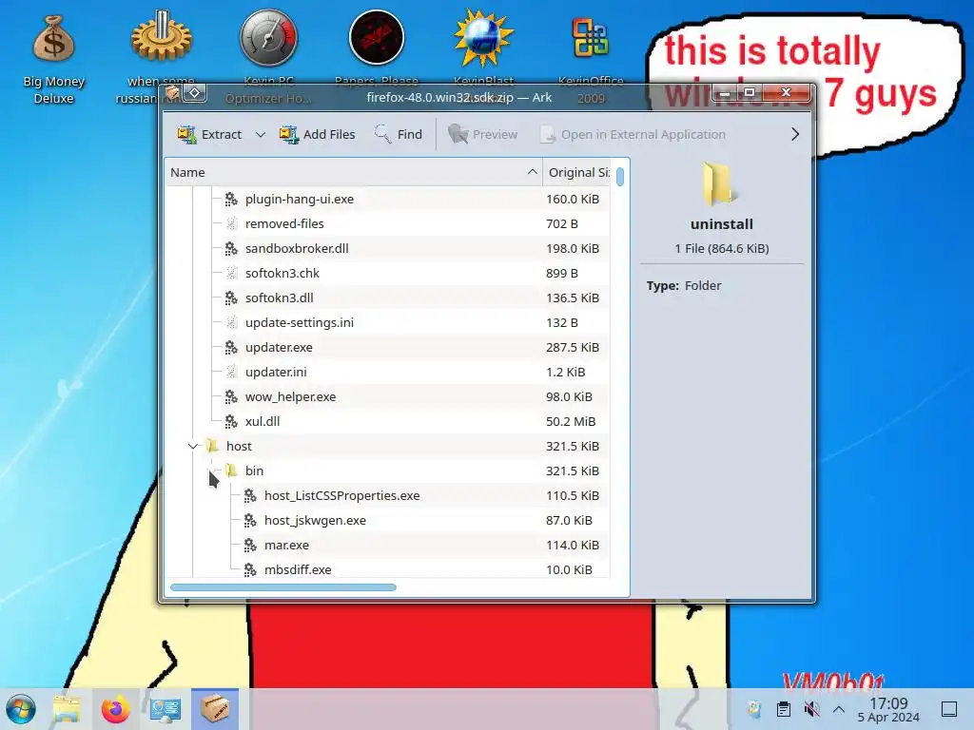
Task: Select mbsdiff.exe file icon
Action: pyautogui.click(x=250, y=569)
